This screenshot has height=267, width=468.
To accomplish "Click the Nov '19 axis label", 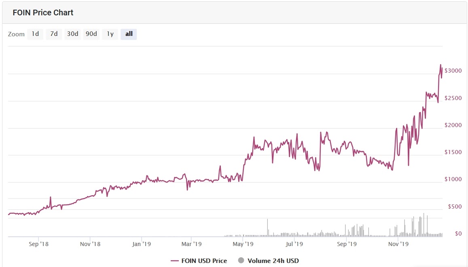I will pos(398,244).
